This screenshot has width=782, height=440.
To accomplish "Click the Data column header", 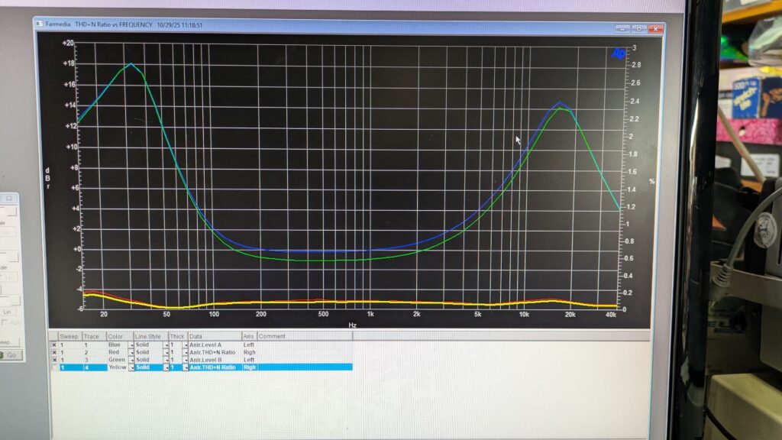I will 214,336.
